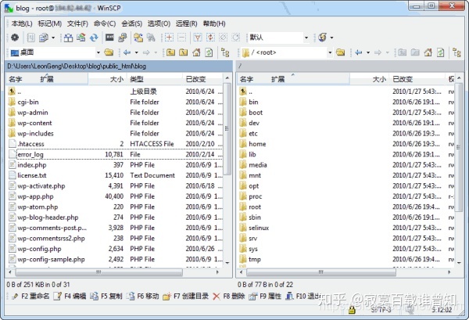The height and width of the screenshot is (320, 469).
Task: Open the 帮助(H) menu
Action: (x=214, y=23)
